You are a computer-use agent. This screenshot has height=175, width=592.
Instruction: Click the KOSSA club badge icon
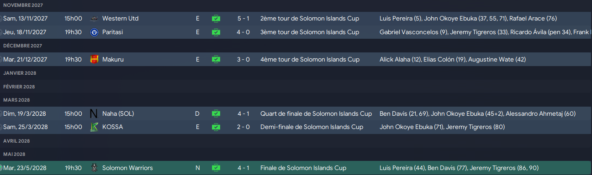coord(94,127)
